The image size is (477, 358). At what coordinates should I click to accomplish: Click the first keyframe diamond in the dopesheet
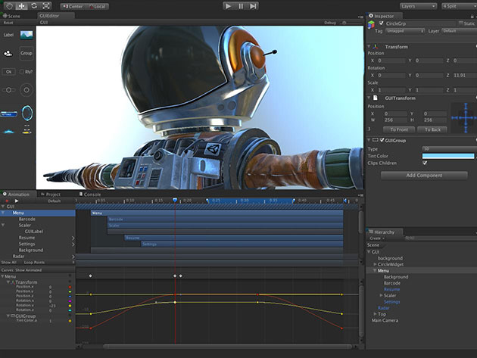pyautogui.click(x=90, y=276)
